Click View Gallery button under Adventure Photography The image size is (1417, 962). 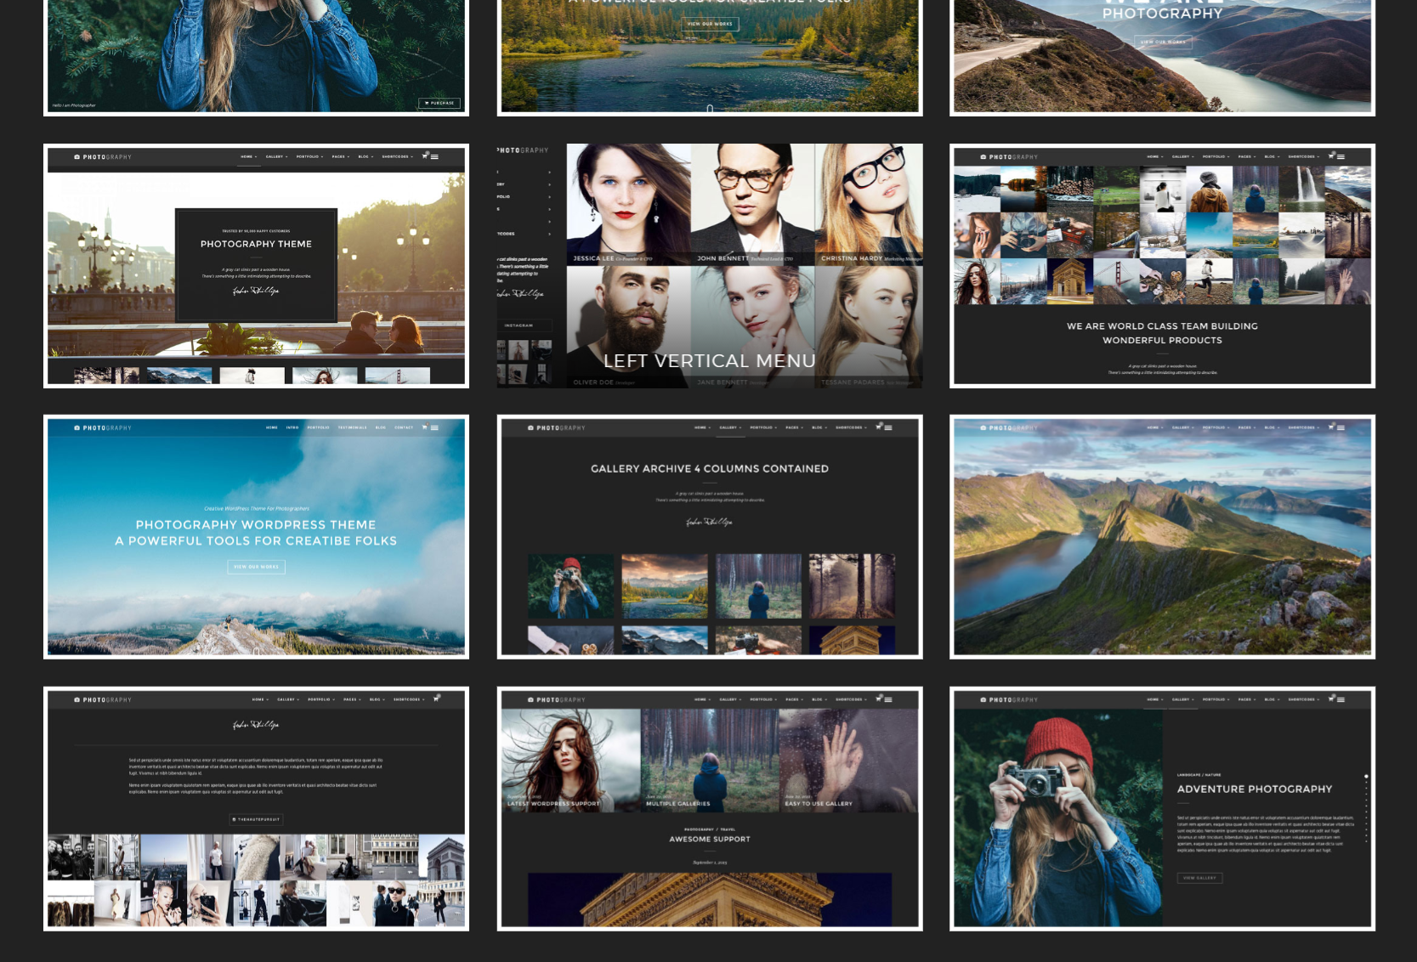click(x=1199, y=878)
